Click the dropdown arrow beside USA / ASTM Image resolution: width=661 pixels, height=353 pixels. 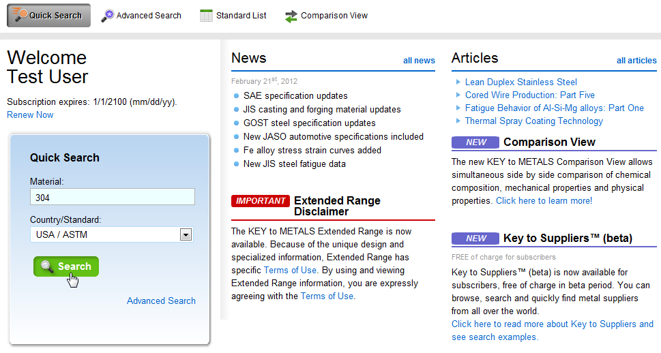(186, 234)
